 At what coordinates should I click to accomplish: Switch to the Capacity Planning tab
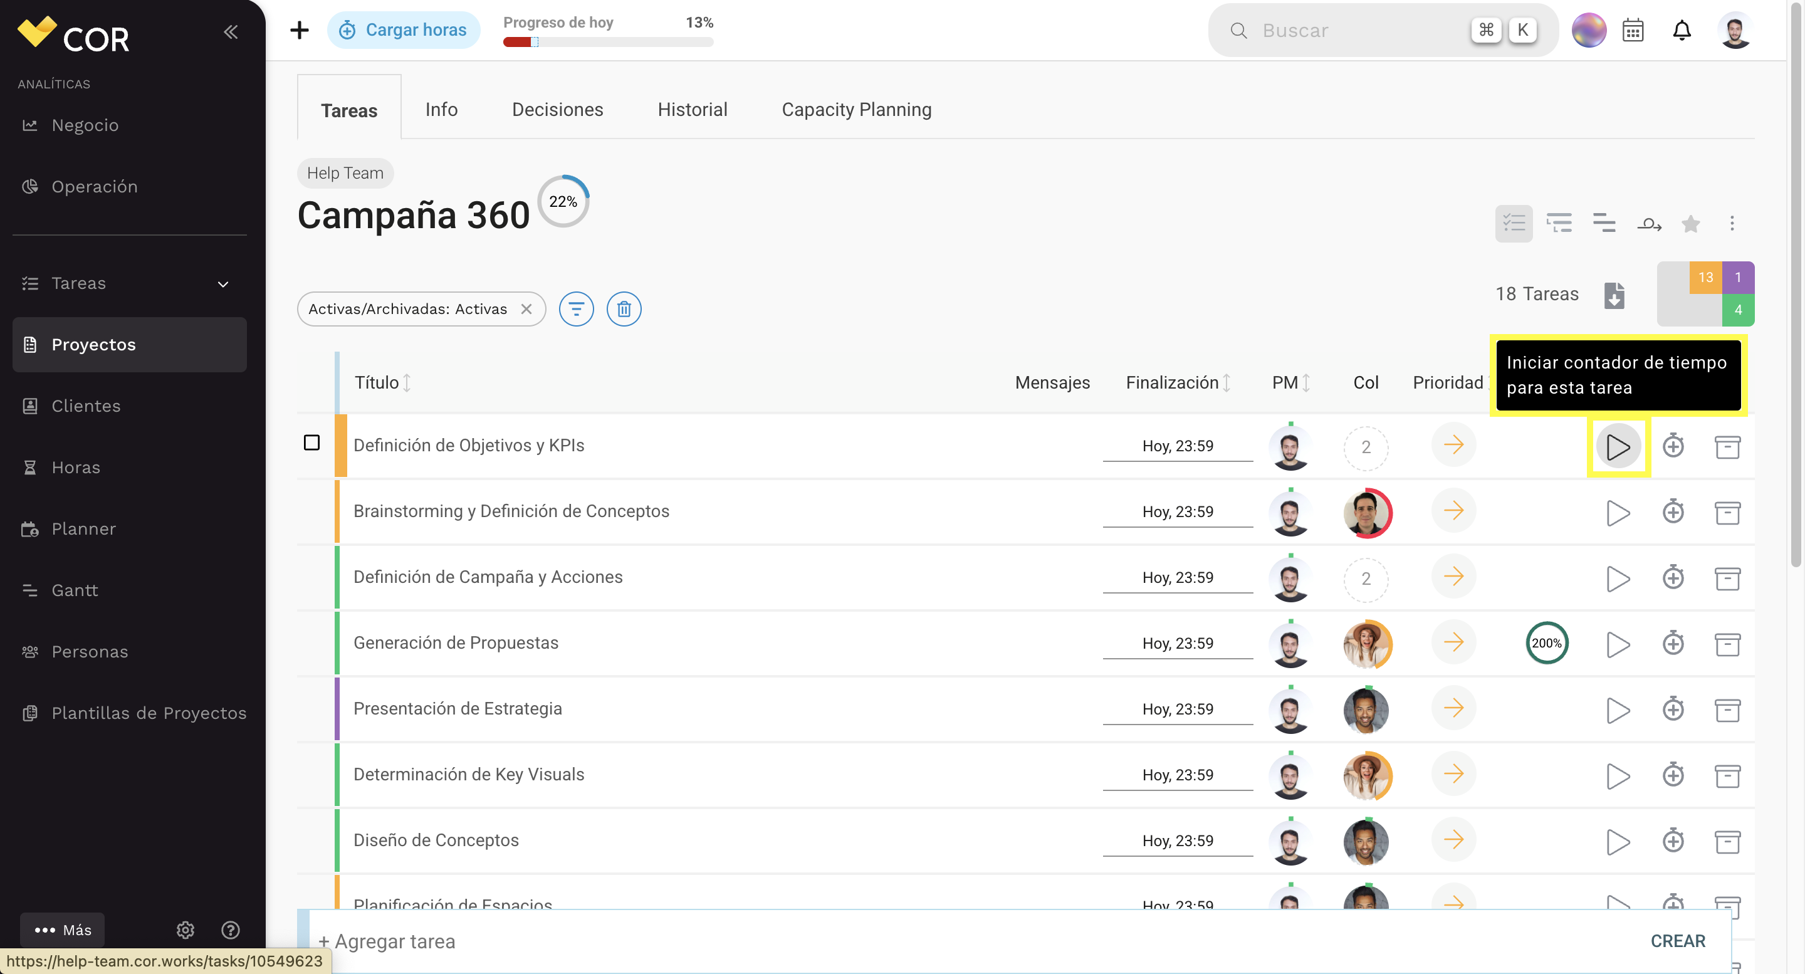coord(856,109)
